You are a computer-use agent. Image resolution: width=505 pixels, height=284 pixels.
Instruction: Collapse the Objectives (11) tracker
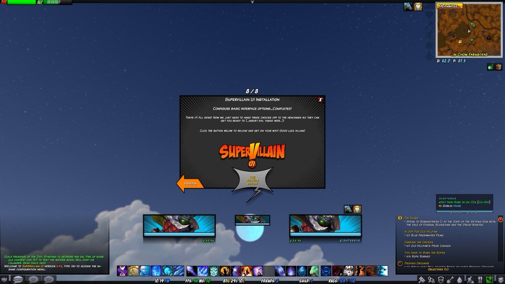[x=439, y=269]
